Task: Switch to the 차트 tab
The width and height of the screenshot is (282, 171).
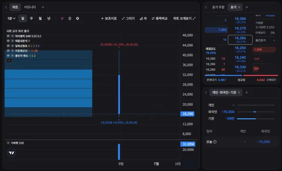Action: tap(15, 7)
